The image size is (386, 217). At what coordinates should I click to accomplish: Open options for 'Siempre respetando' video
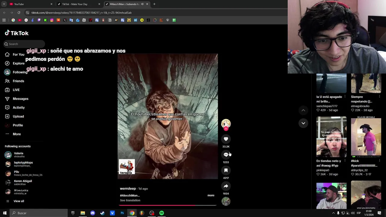coord(379,97)
